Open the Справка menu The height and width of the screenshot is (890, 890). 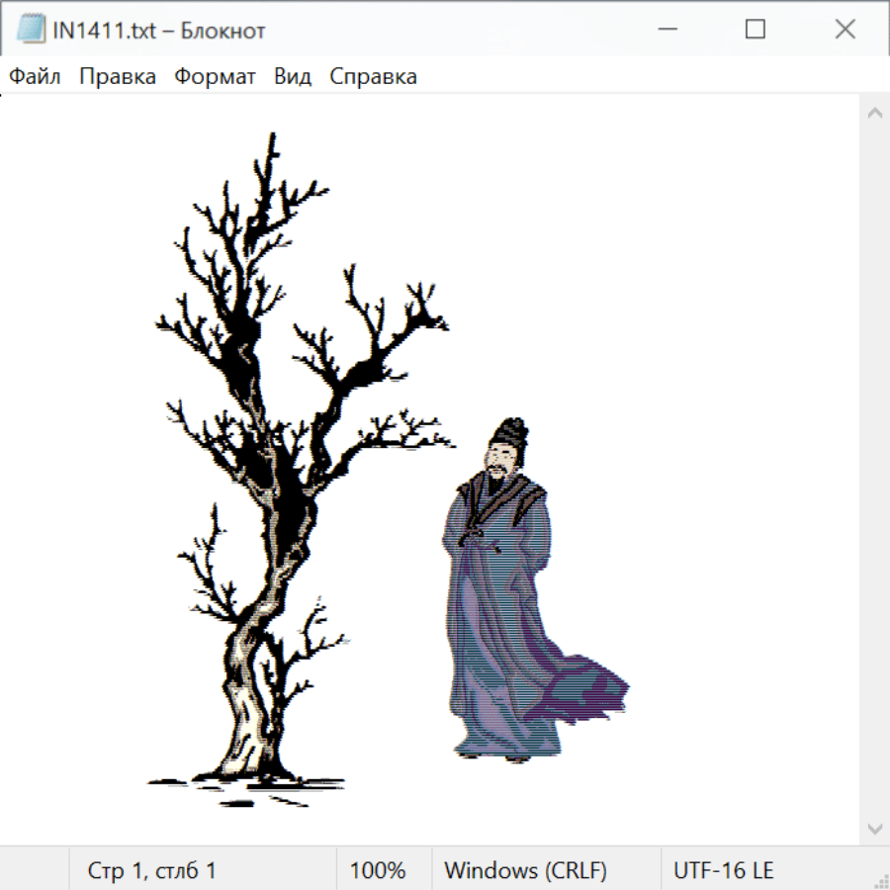[x=373, y=76]
